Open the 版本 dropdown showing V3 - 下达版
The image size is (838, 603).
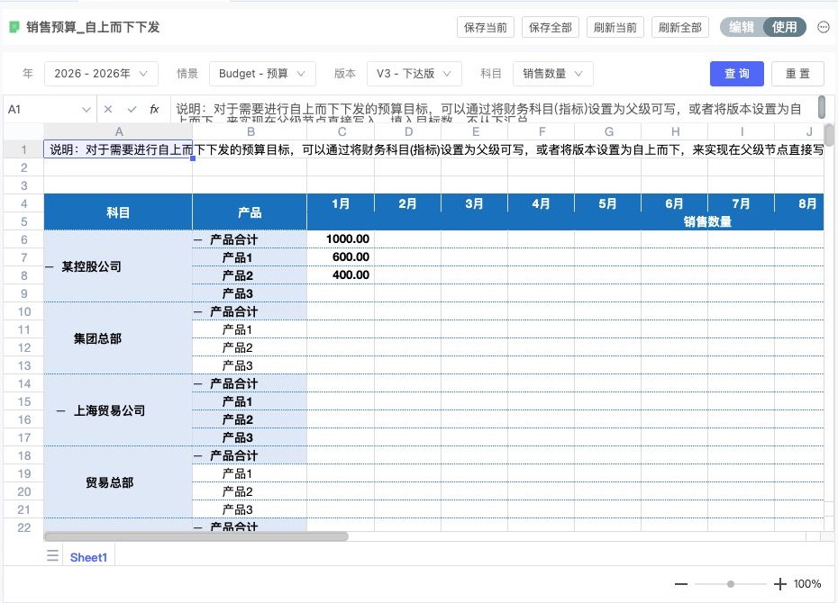click(x=414, y=74)
